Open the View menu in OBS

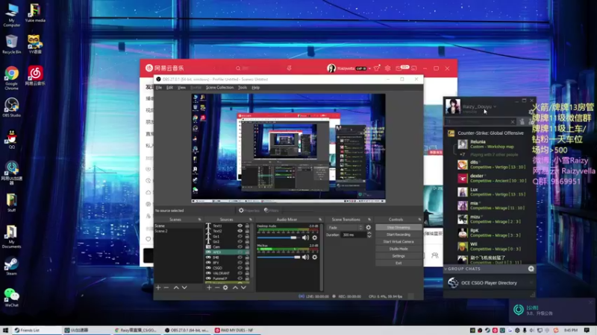(181, 88)
